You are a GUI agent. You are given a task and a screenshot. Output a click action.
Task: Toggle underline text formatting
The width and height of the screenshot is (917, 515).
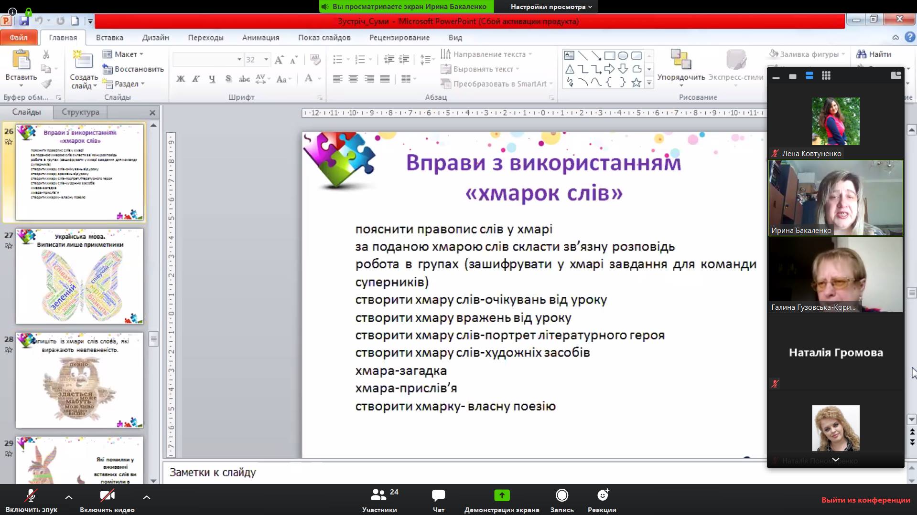pos(212,79)
